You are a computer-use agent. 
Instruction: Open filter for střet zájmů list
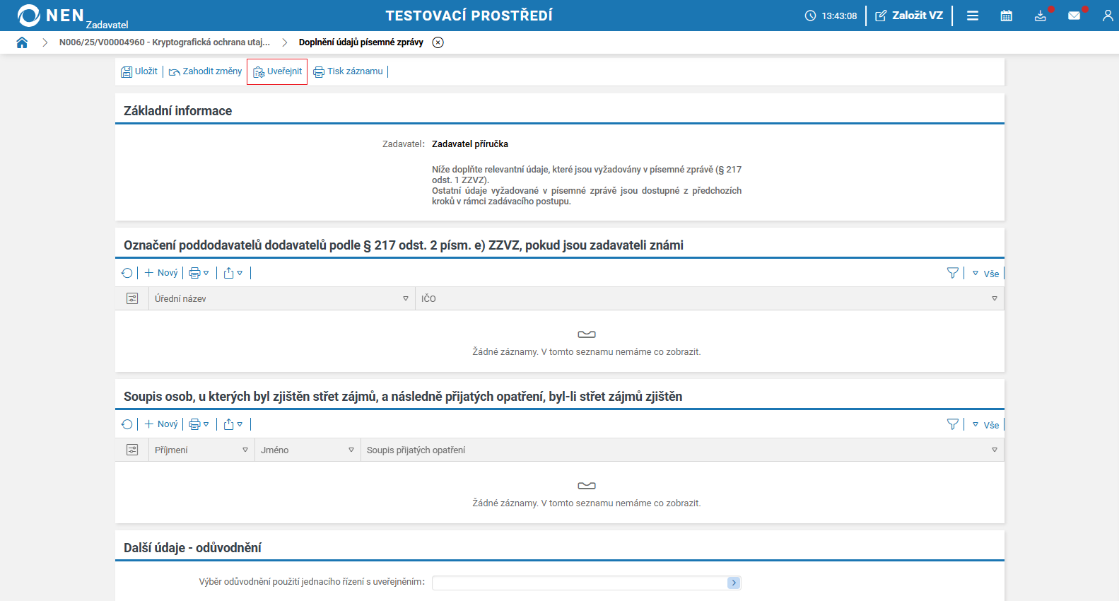point(953,424)
